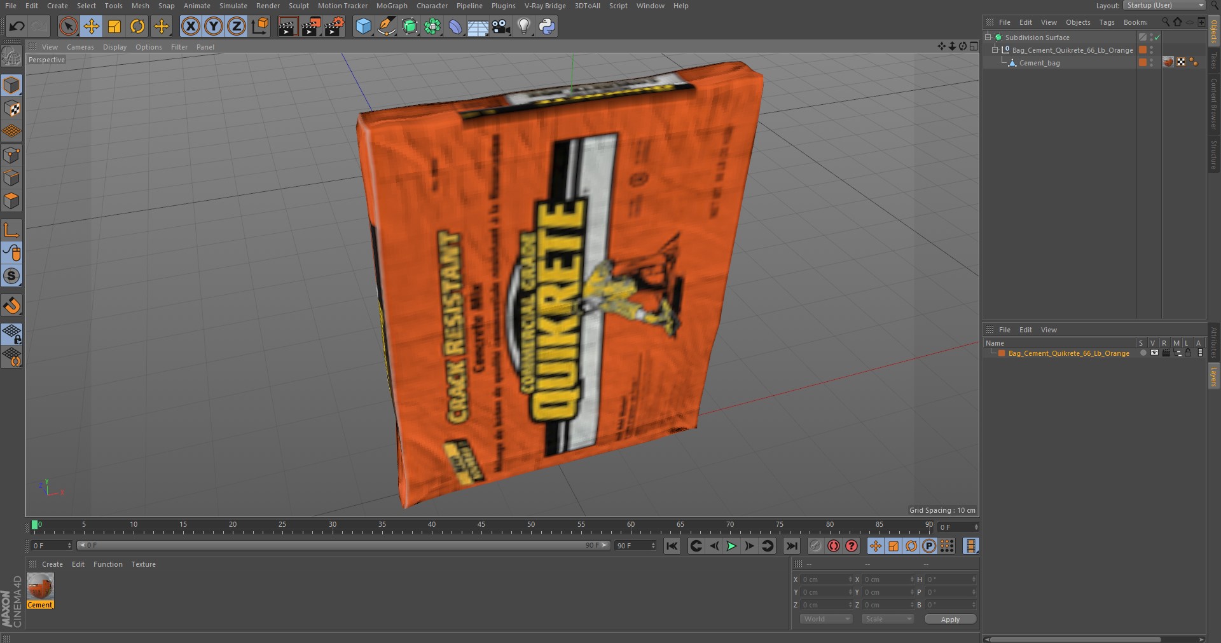Image resolution: width=1221 pixels, height=643 pixels.
Task: Click the magnet soft selection icon
Action: (11, 305)
